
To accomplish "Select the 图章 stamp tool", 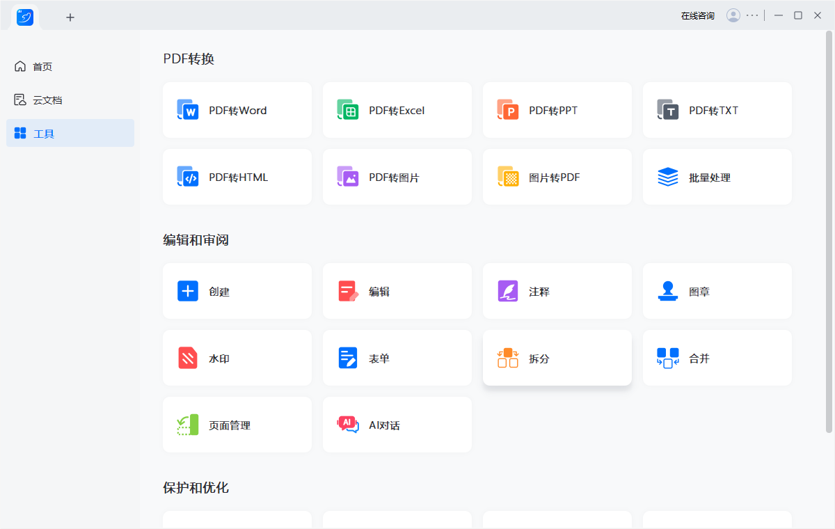I will (717, 291).
